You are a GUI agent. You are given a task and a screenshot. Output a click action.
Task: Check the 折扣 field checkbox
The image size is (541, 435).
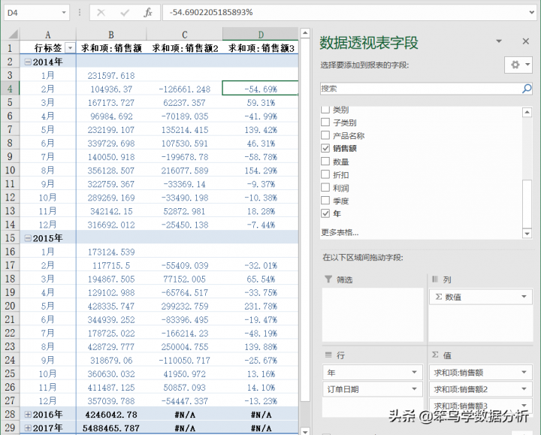coord(325,174)
